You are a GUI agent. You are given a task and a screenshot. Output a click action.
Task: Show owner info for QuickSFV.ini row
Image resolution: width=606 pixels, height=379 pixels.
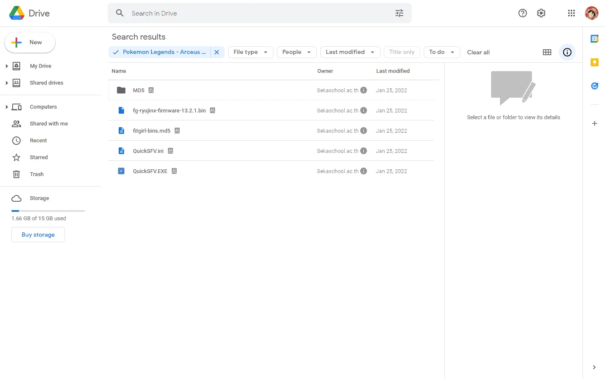pos(364,151)
